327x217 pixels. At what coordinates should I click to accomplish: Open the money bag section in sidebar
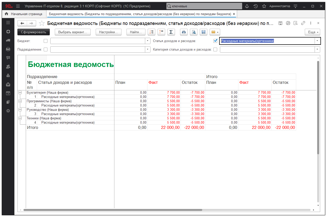click(x=8, y=75)
